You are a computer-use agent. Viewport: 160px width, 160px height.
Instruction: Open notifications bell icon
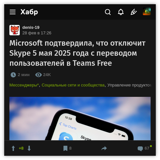tap(121, 12)
